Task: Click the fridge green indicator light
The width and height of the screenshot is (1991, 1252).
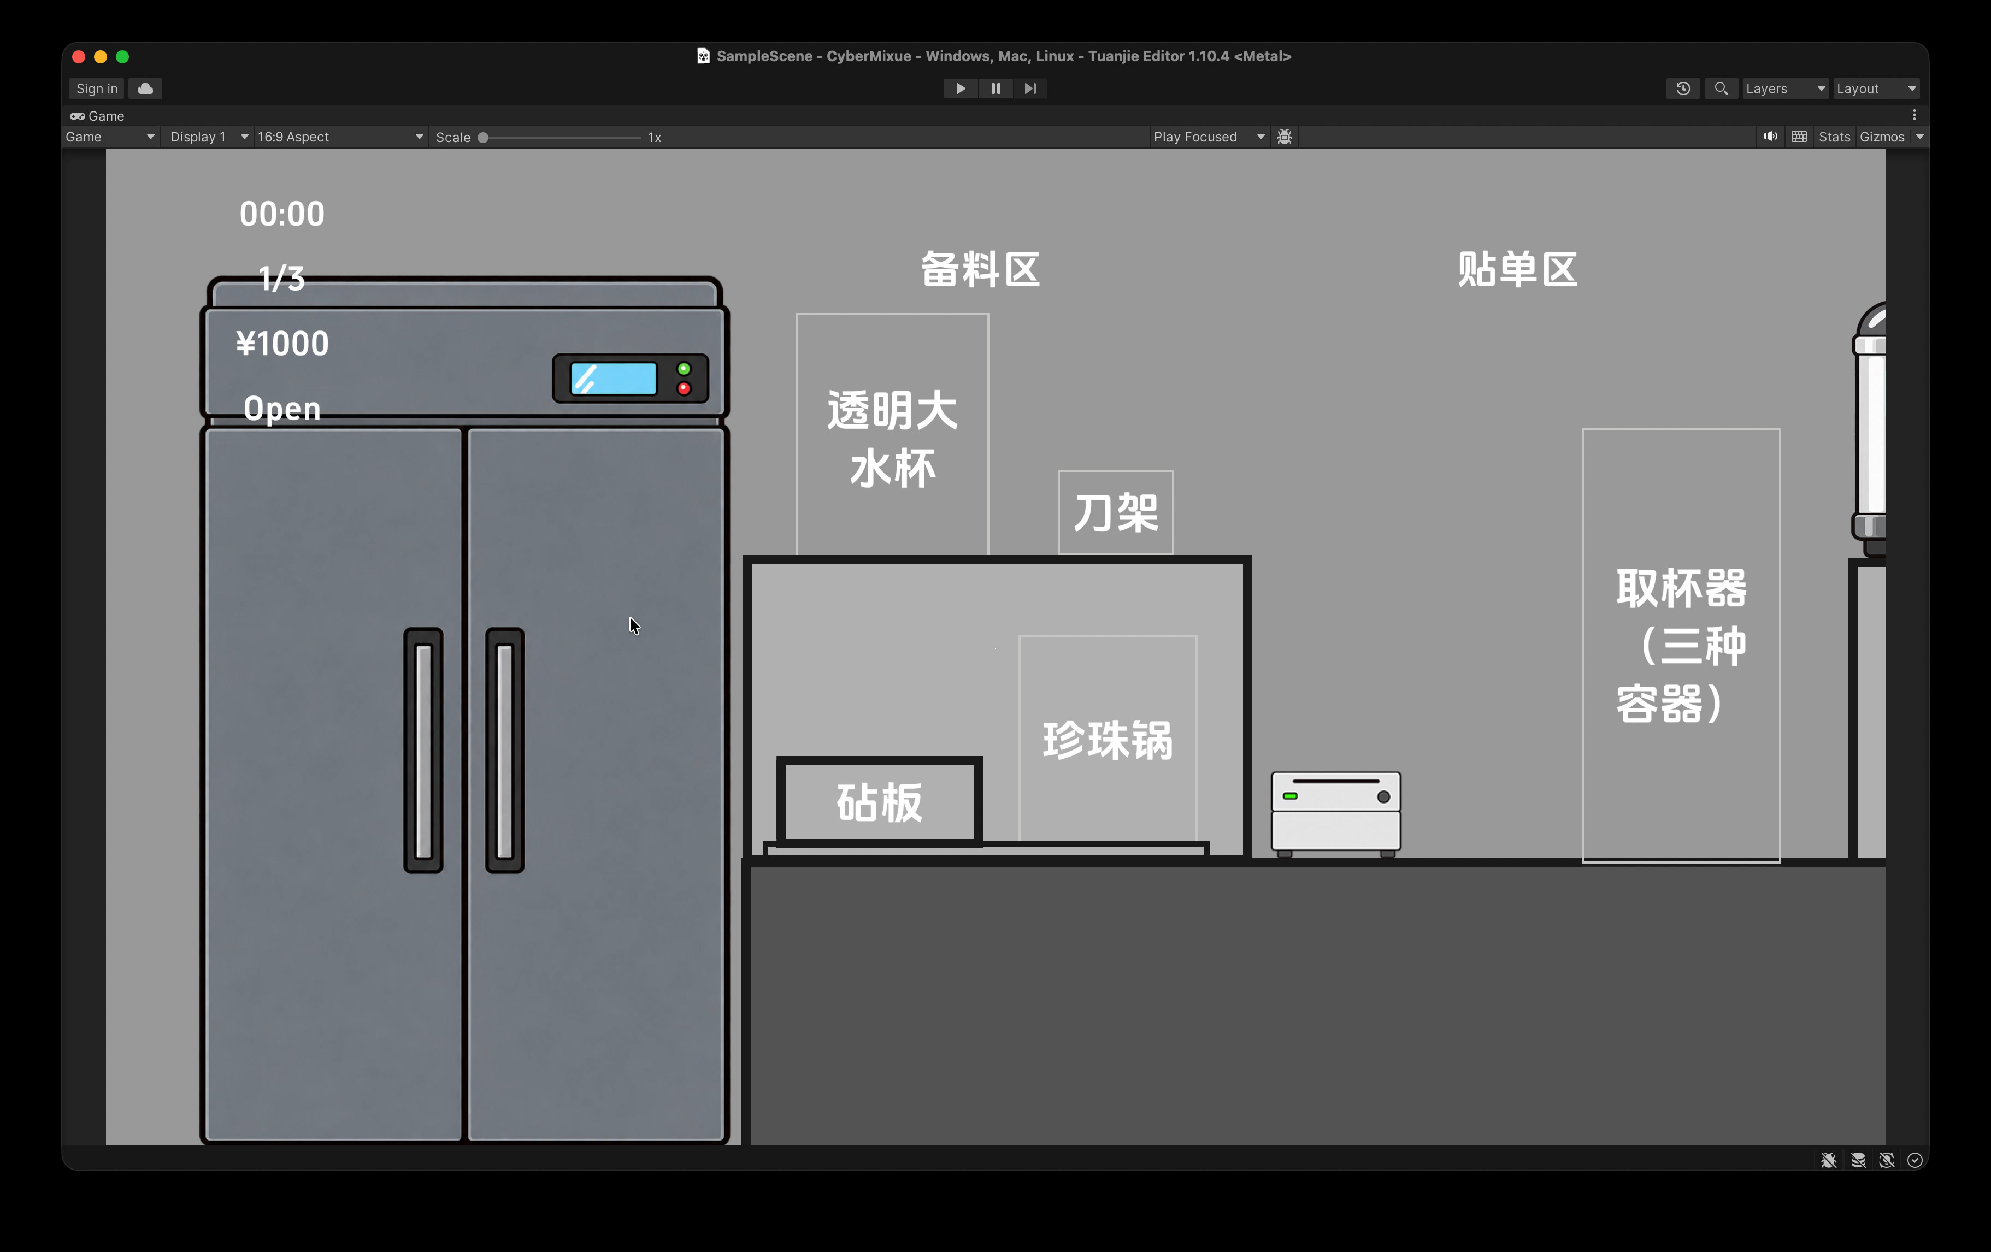Action: 684,369
